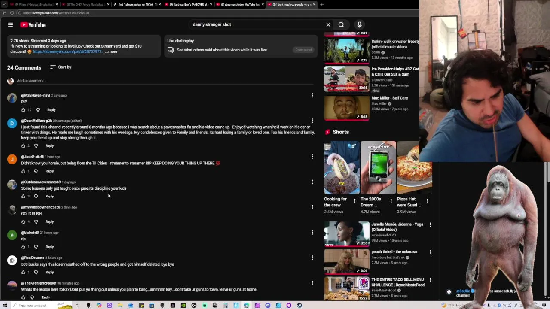Click the Open panel live chat button
The width and height of the screenshot is (550, 309).
(303, 50)
